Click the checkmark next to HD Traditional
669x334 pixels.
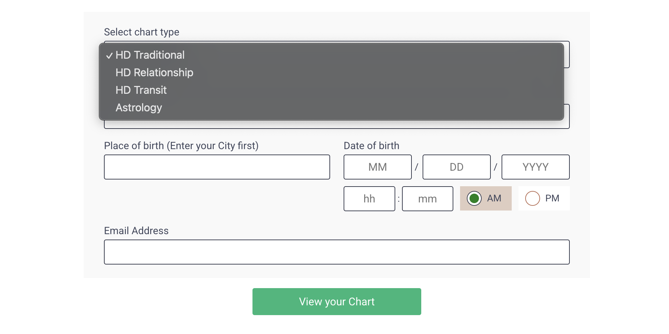(x=109, y=56)
